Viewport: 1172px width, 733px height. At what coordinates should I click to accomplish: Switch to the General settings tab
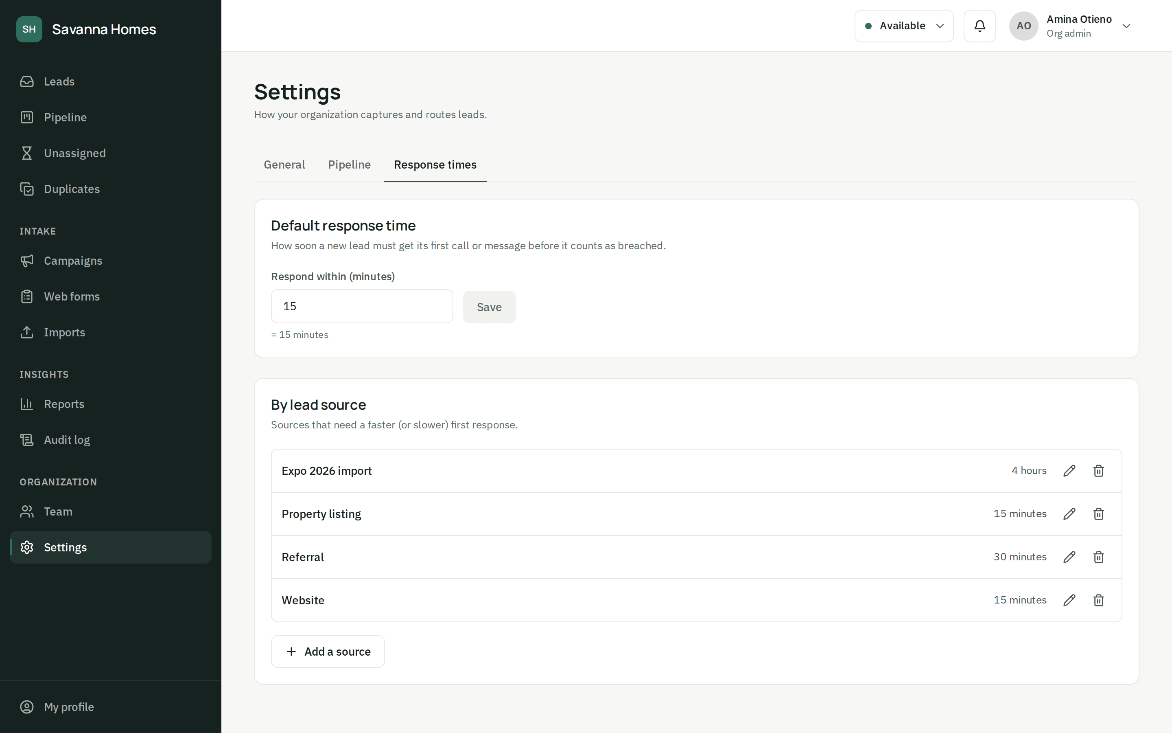click(284, 165)
